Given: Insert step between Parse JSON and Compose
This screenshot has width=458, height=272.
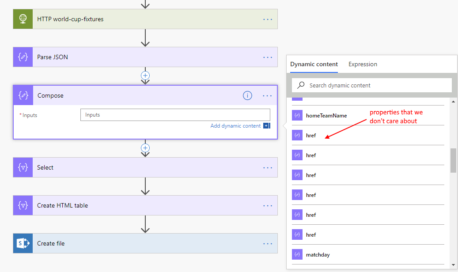Looking at the screenshot, I should click(x=145, y=76).
